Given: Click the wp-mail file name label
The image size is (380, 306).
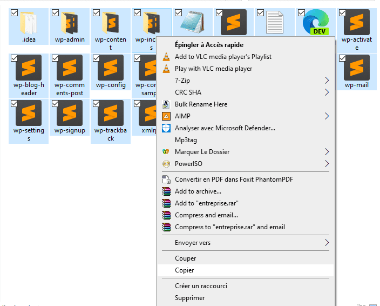Looking at the screenshot, I should [357, 85].
